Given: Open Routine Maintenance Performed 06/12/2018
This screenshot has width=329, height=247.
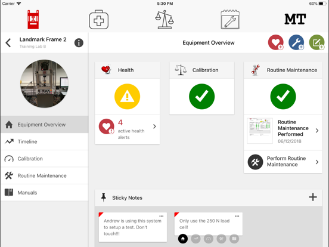Looking at the screenshot, I should coord(283,132).
